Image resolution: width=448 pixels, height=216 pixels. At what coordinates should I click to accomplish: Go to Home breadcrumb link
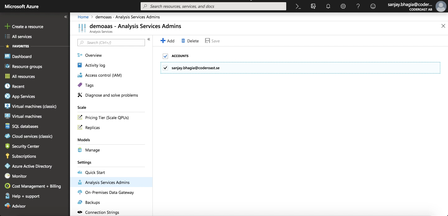pyautogui.click(x=83, y=17)
